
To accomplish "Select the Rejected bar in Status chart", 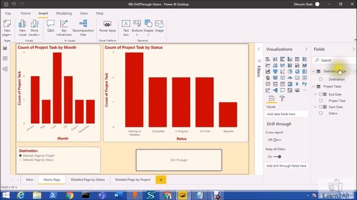I will [228, 114].
